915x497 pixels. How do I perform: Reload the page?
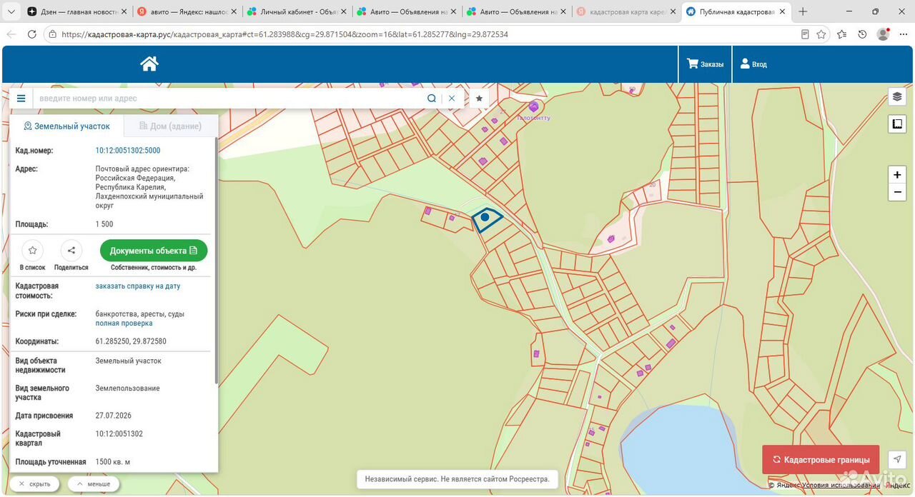[x=31, y=34]
